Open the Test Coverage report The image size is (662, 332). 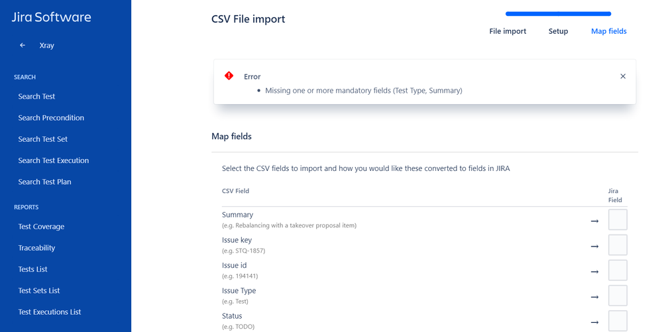pyautogui.click(x=41, y=227)
